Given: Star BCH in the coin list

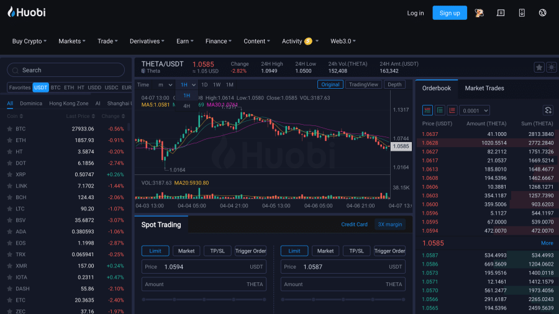Looking at the screenshot, I should (x=9, y=197).
